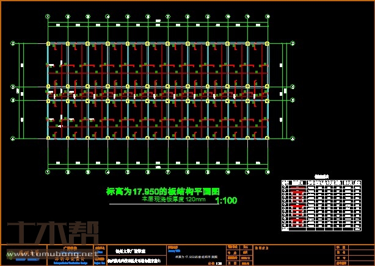Click the yellow column node at plan's bottom-right corner
The height and width of the screenshot is (266, 375).
(266, 138)
